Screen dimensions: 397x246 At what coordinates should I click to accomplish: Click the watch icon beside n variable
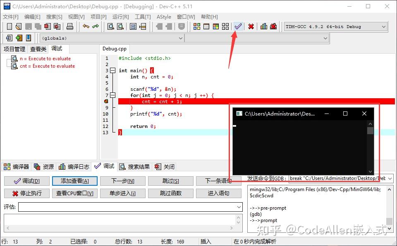[x=15, y=59]
